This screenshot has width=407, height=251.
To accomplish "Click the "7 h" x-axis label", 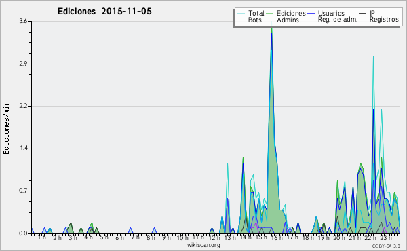I will pos(135,237).
